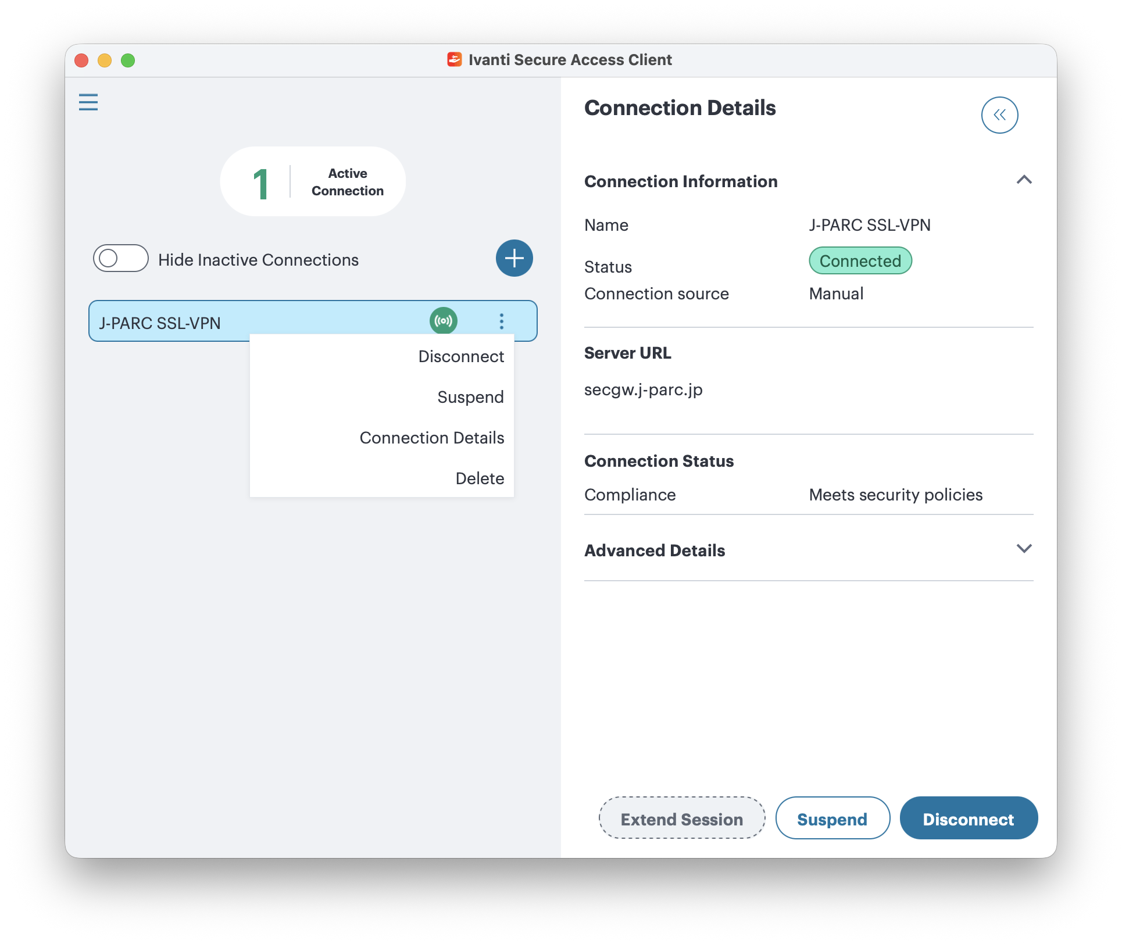Viewport: 1122px width, 944px height.
Task: Click the Ivanti app logo in title bar
Action: pyautogui.click(x=454, y=59)
